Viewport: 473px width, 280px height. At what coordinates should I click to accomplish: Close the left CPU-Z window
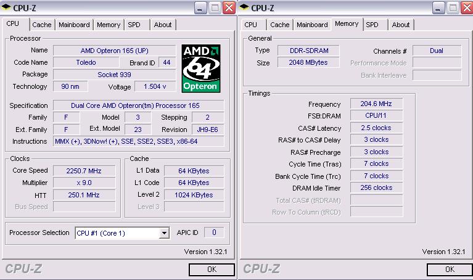point(229,8)
